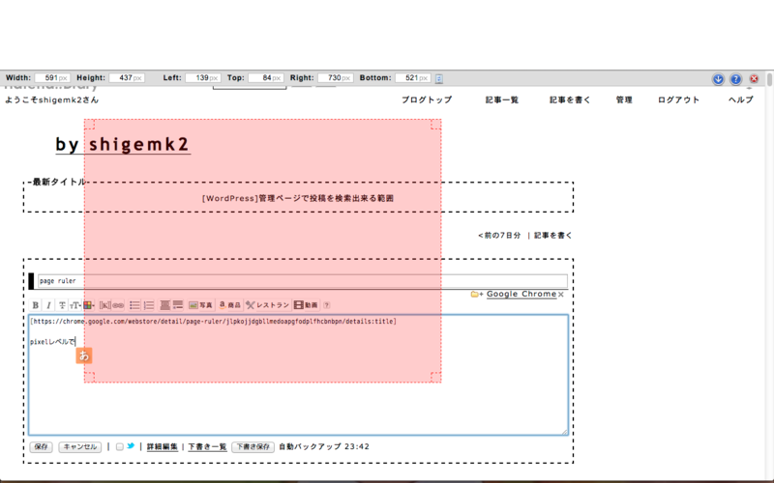Click 記事を書く link beside 前の7日分

[x=552, y=236]
